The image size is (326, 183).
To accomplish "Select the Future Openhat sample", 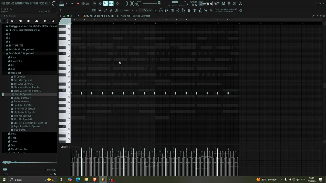I will tap(22, 101).
